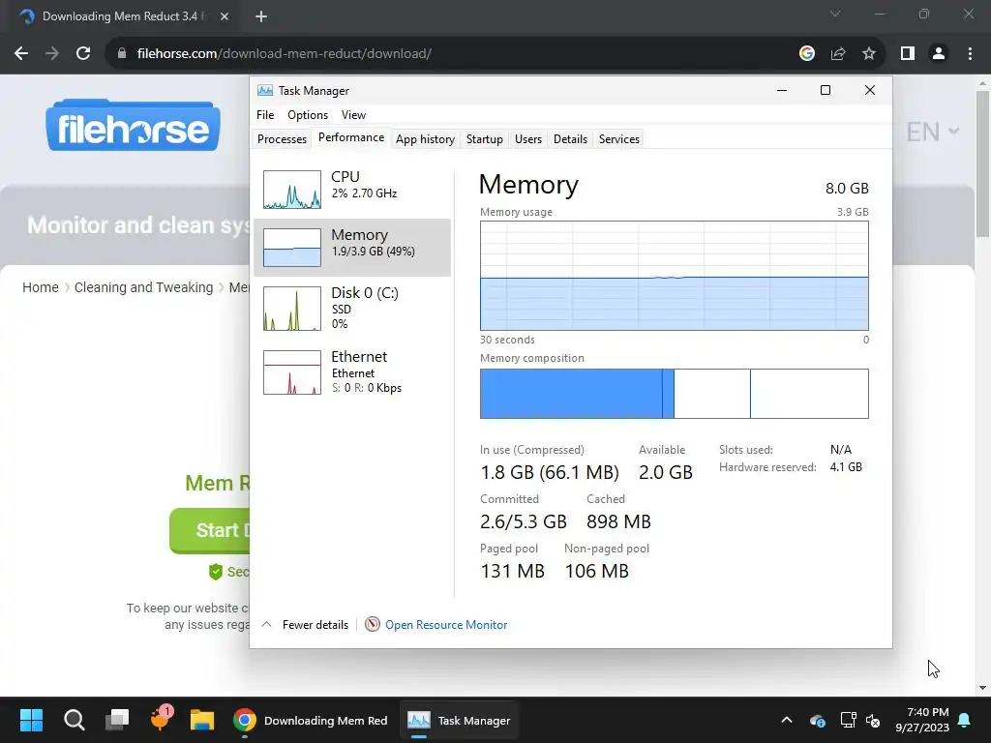
Task: Click the 'Available' value 2.0 GB
Action: click(666, 472)
